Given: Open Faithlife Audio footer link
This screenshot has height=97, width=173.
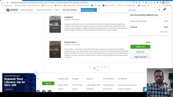Looking at the screenshot, I should click(108, 89).
